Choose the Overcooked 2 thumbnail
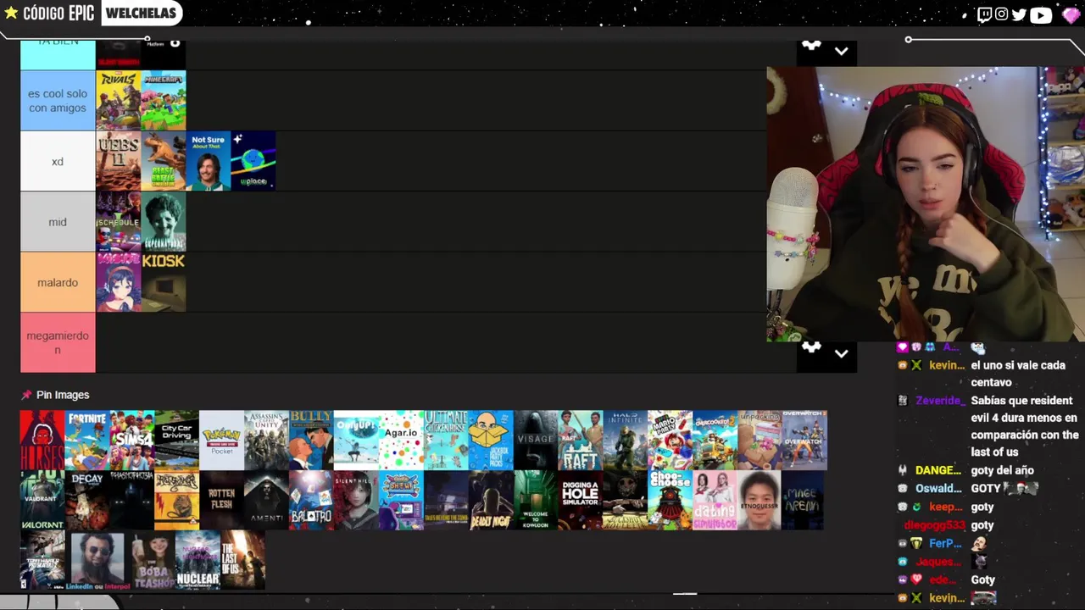Image resolution: width=1085 pixels, height=610 pixels. [715, 441]
